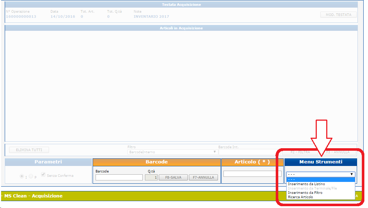Click the ELIMINA TUTTI button
The height and width of the screenshot is (208, 368).
(29, 150)
